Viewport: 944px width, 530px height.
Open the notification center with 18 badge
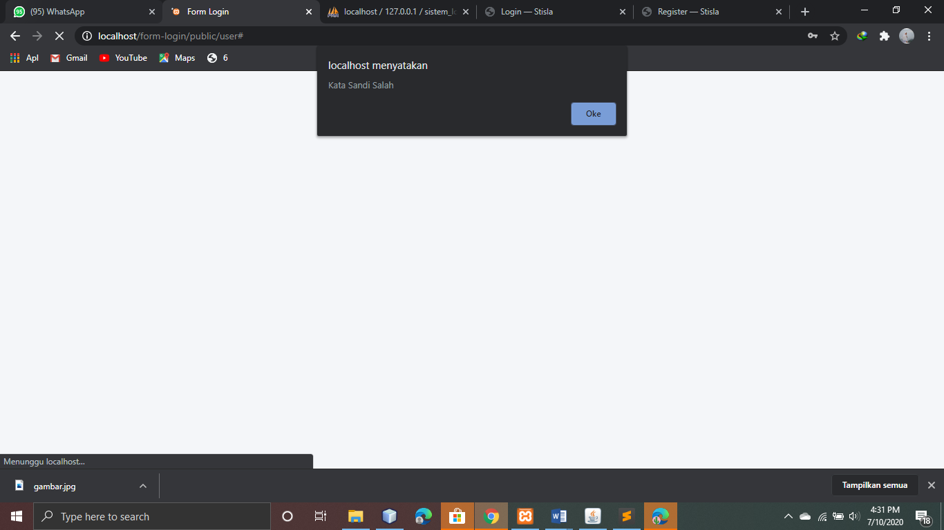923,516
